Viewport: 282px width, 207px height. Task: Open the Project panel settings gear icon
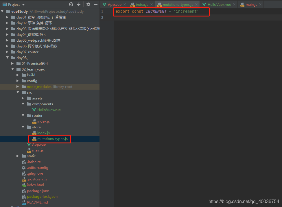pos(88,5)
